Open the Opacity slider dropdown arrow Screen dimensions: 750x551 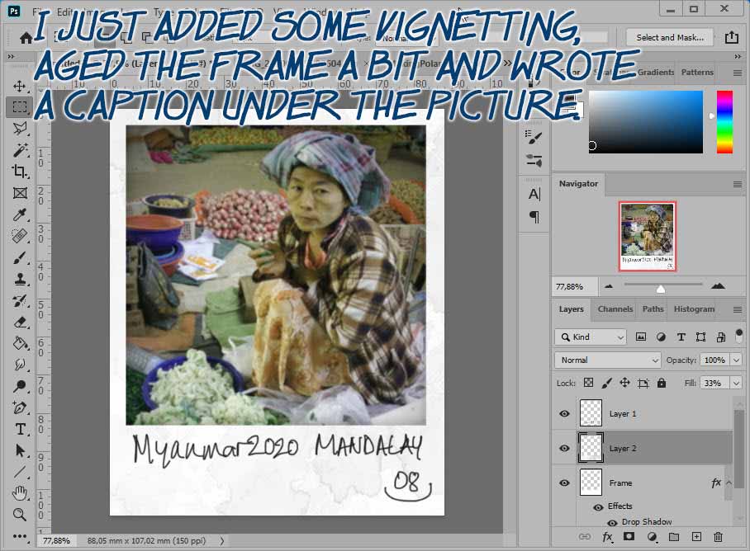[x=736, y=360]
